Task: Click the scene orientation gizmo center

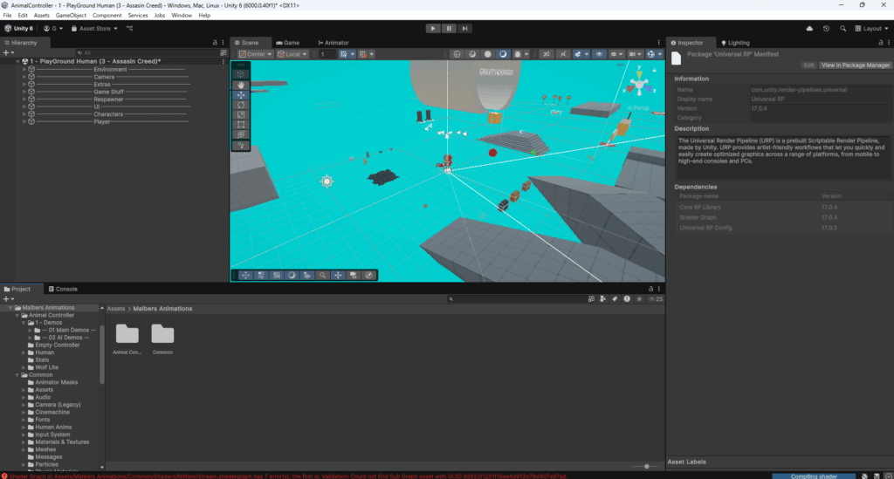Action: tap(639, 86)
